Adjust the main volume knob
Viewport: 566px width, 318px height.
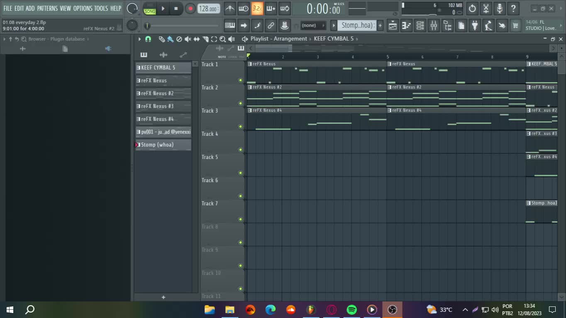pos(132,8)
